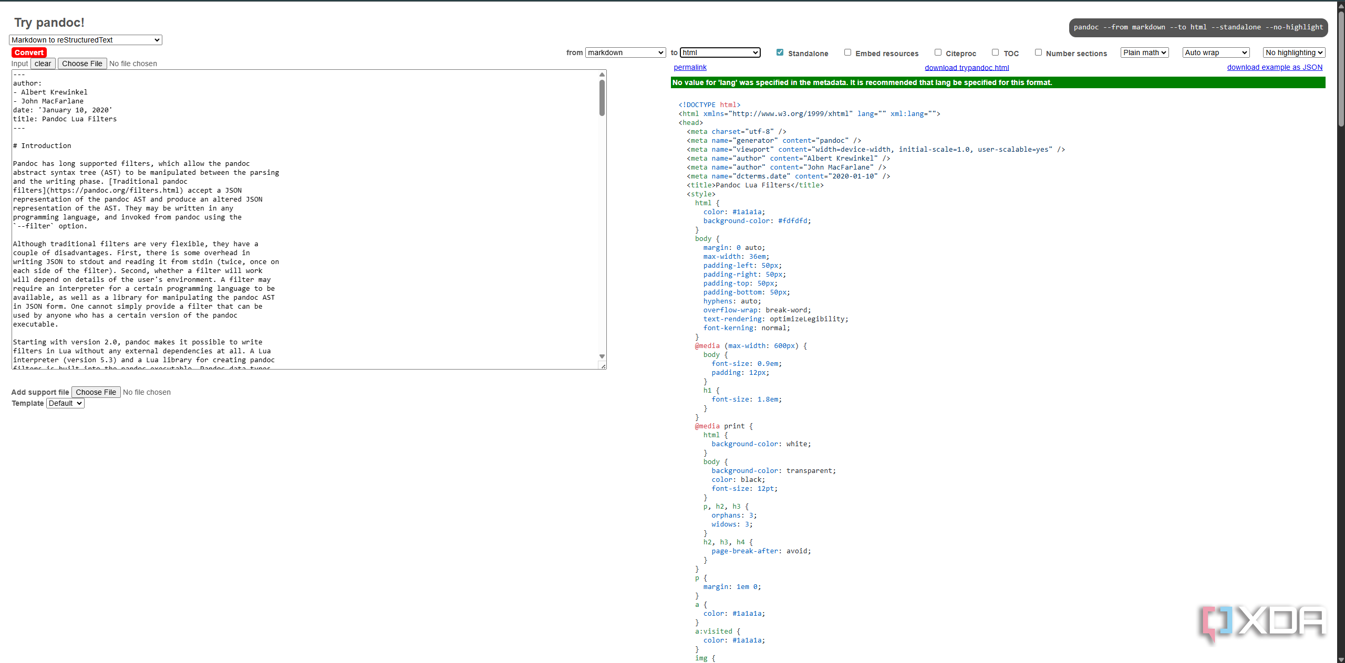The width and height of the screenshot is (1345, 663).
Task: Choose File for Add support file
Action: (96, 392)
